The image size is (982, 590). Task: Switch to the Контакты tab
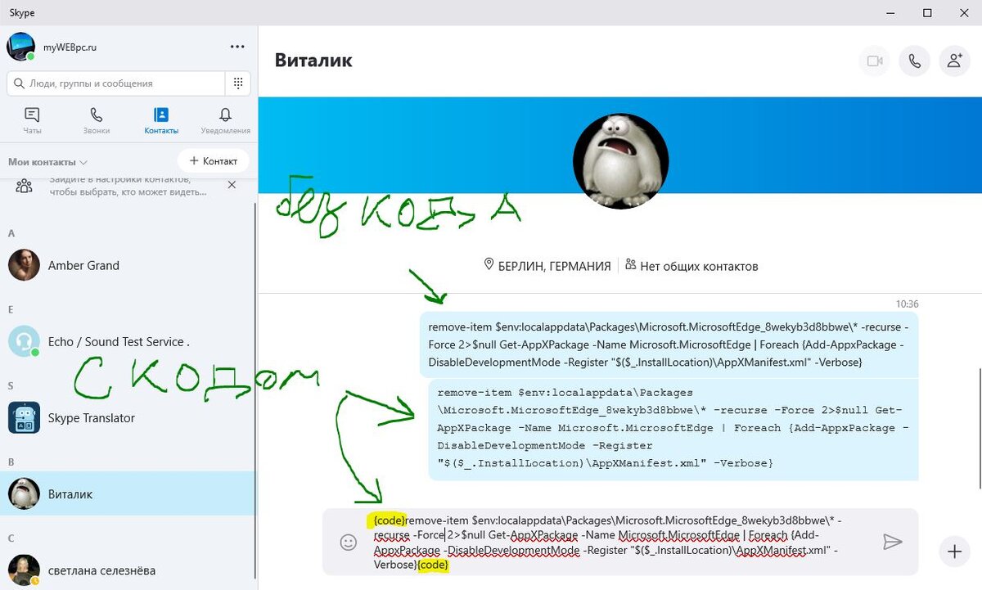pos(161,121)
